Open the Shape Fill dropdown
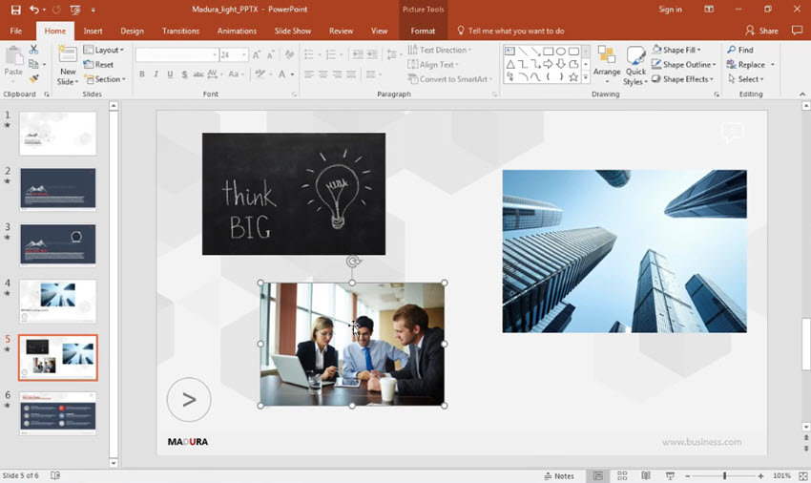This screenshot has width=811, height=483. coord(683,50)
